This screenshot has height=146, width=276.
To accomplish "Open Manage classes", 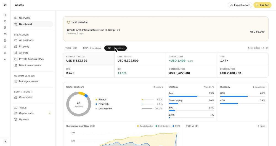I will coord(33,81).
